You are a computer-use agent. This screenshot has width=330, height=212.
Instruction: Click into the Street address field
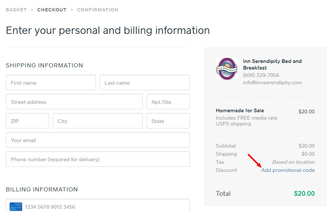[74, 102]
